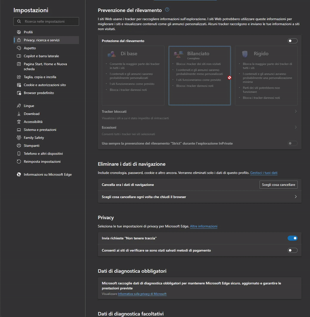This screenshot has height=317, width=310.
Task: Open Copilot e barra laterale settings
Action: (46, 56)
